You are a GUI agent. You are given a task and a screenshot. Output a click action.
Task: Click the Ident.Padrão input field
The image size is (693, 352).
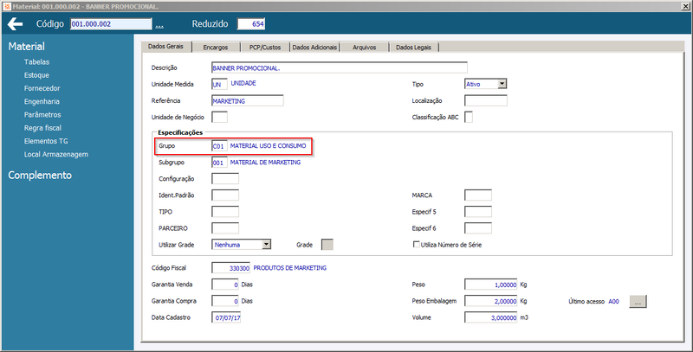point(225,195)
